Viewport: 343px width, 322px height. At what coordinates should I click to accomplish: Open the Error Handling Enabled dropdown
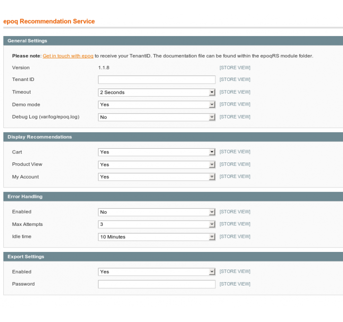157,212
